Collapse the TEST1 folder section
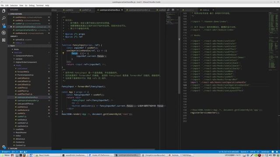 [x=29, y=46]
